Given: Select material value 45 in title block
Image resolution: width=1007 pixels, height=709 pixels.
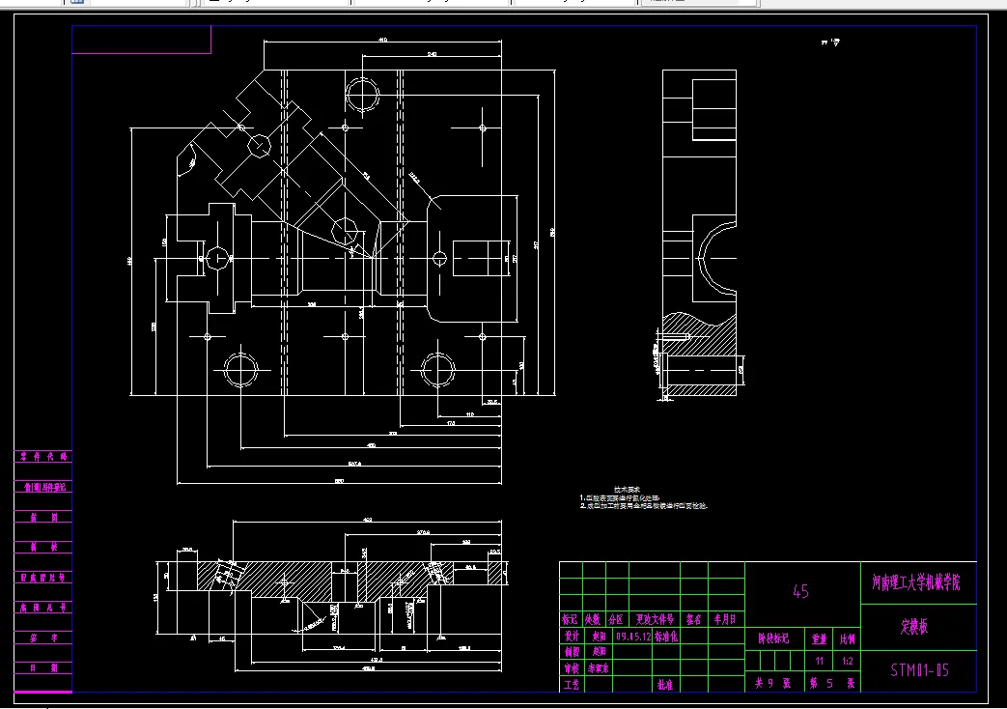Looking at the screenshot, I should (800, 591).
